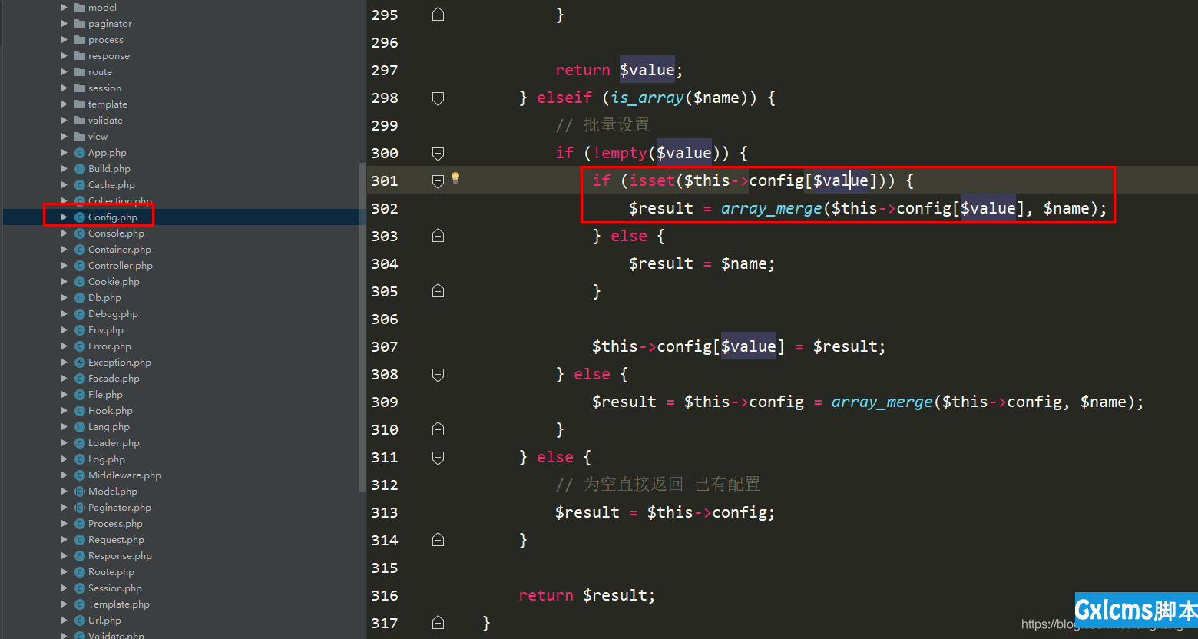Select Session.php in the project tree

click(x=115, y=588)
